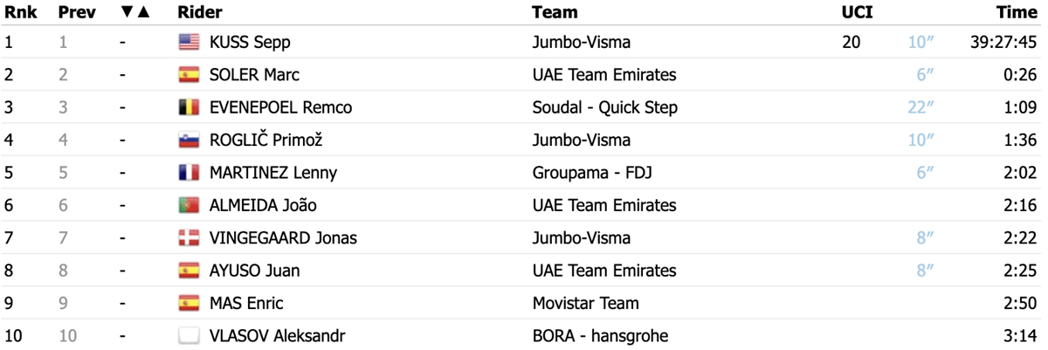Open AYUSO Juan rider profile

coord(254,271)
